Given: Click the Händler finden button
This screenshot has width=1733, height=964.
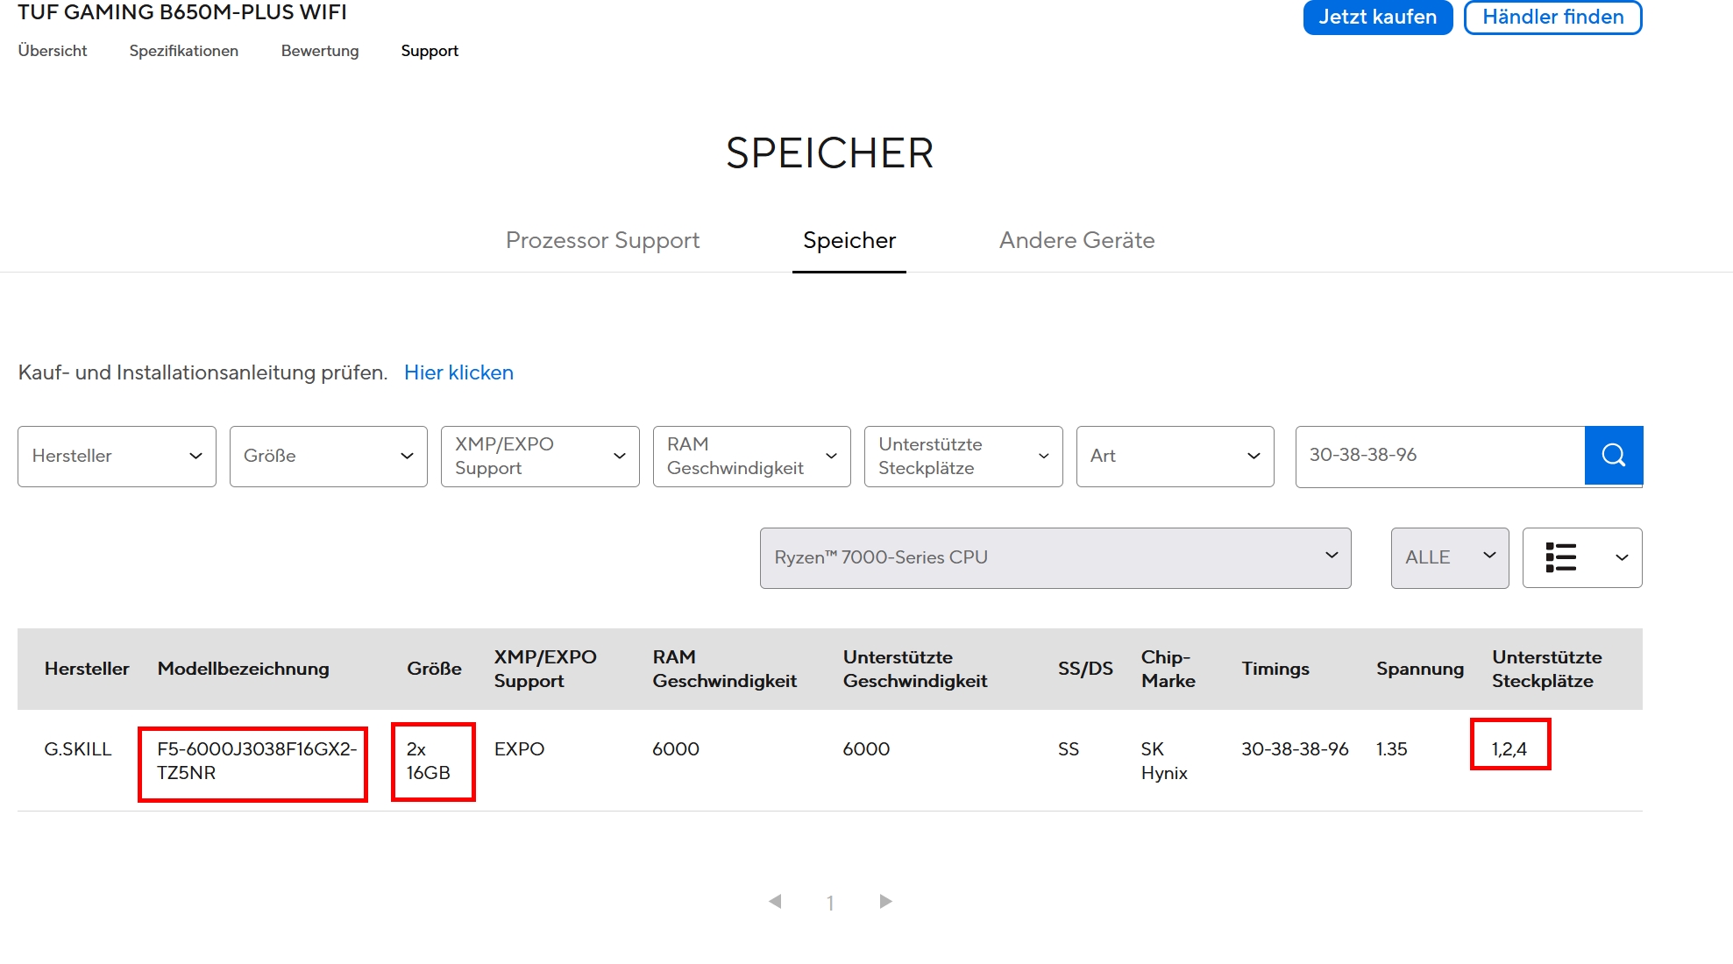Looking at the screenshot, I should [x=1552, y=17].
